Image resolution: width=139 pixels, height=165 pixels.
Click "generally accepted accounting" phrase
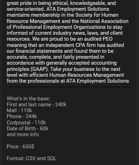[x=81, y=63]
